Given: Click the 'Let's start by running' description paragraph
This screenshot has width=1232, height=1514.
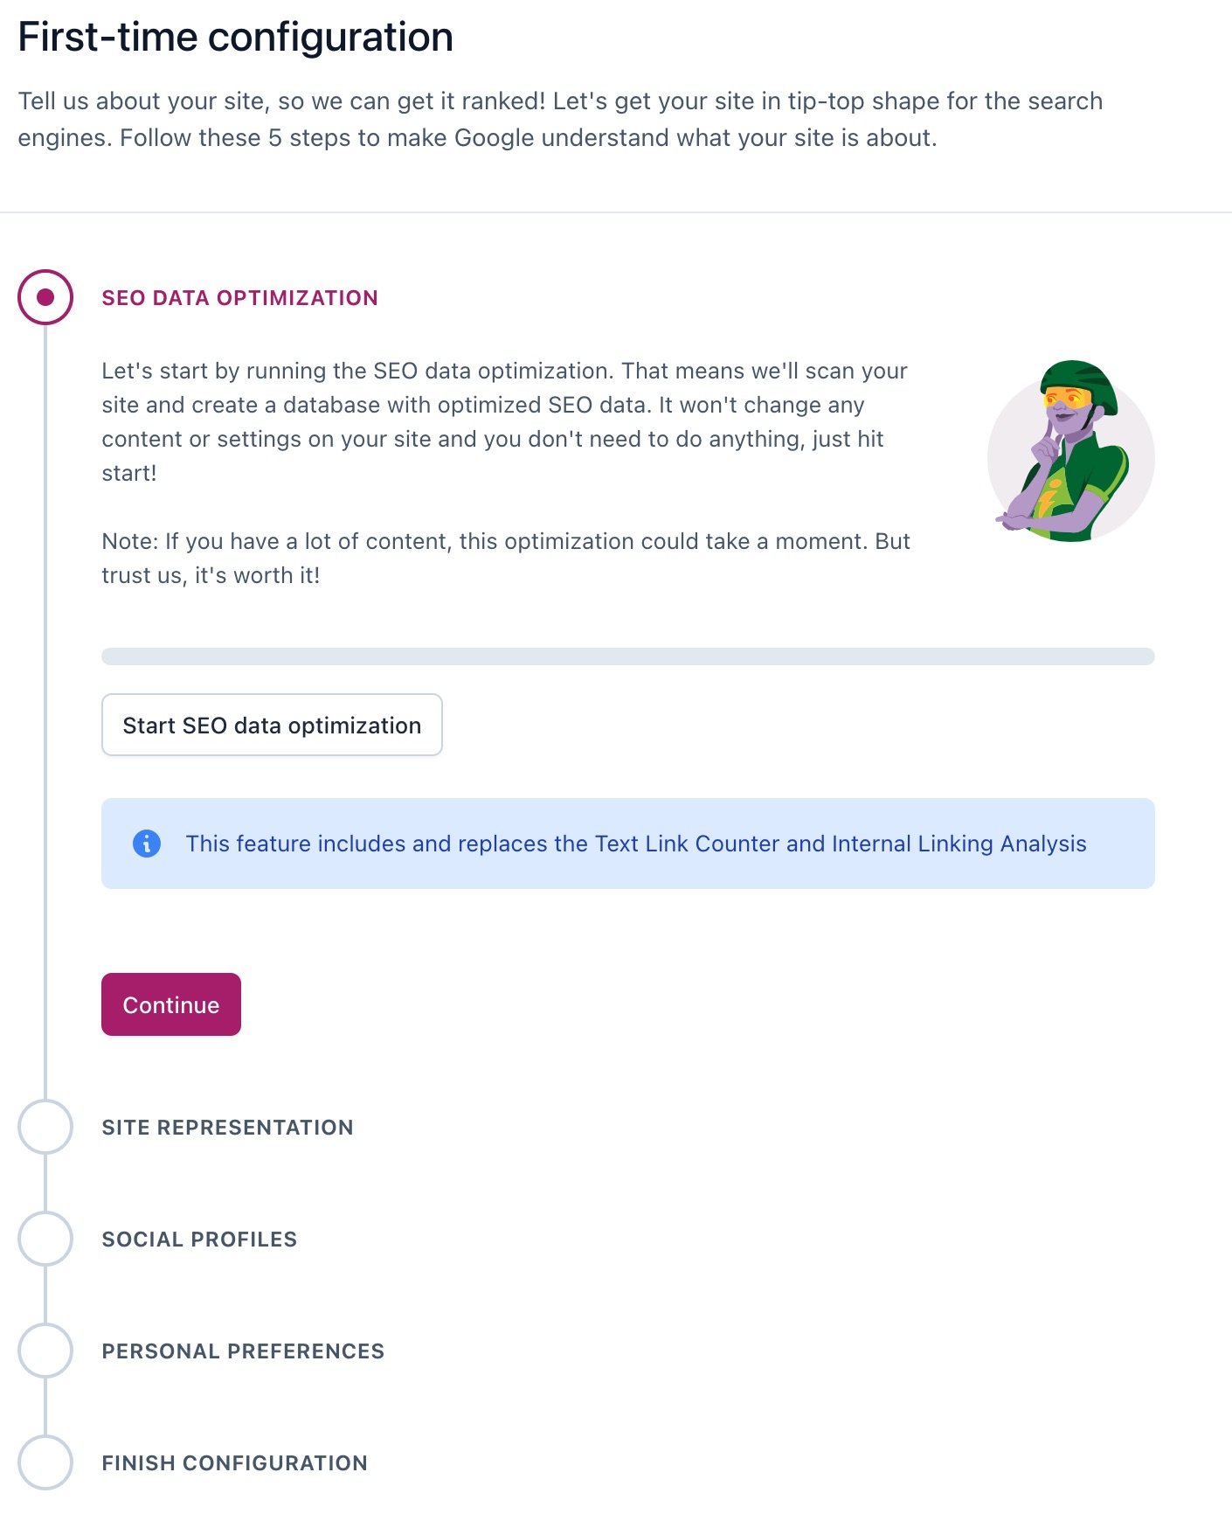Looking at the screenshot, I should (504, 421).
